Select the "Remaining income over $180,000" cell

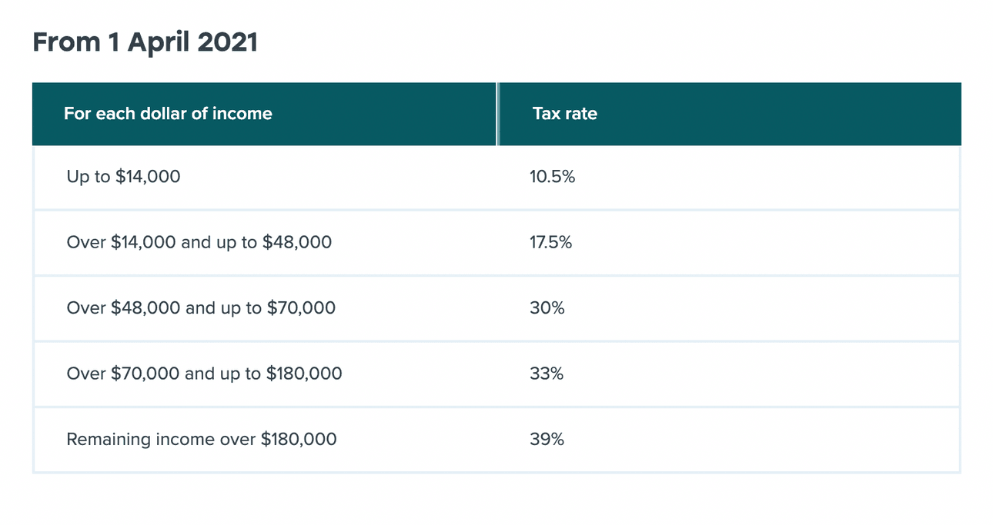click(x=201, y=440)
